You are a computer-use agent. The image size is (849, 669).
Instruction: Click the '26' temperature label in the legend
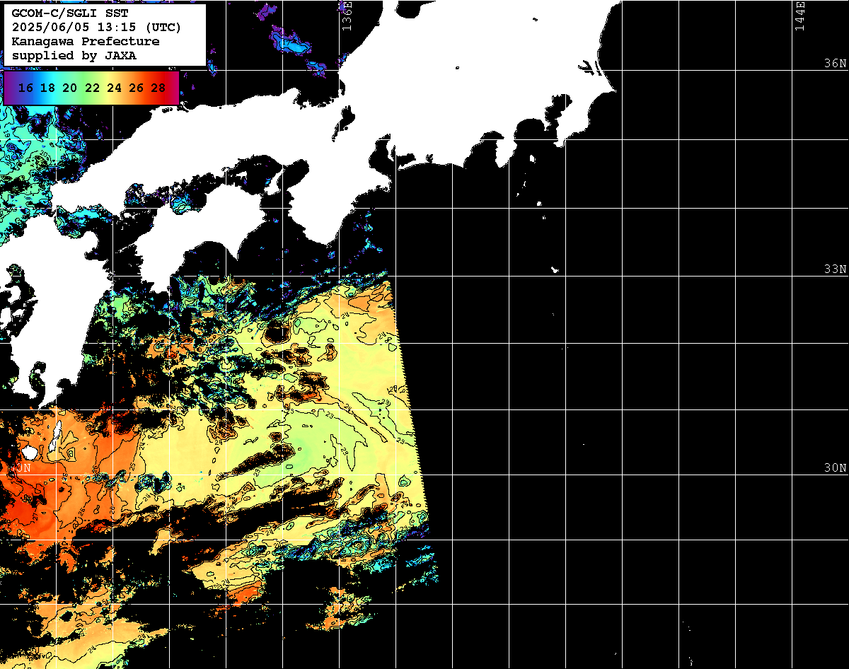click(x=136, y=88)
